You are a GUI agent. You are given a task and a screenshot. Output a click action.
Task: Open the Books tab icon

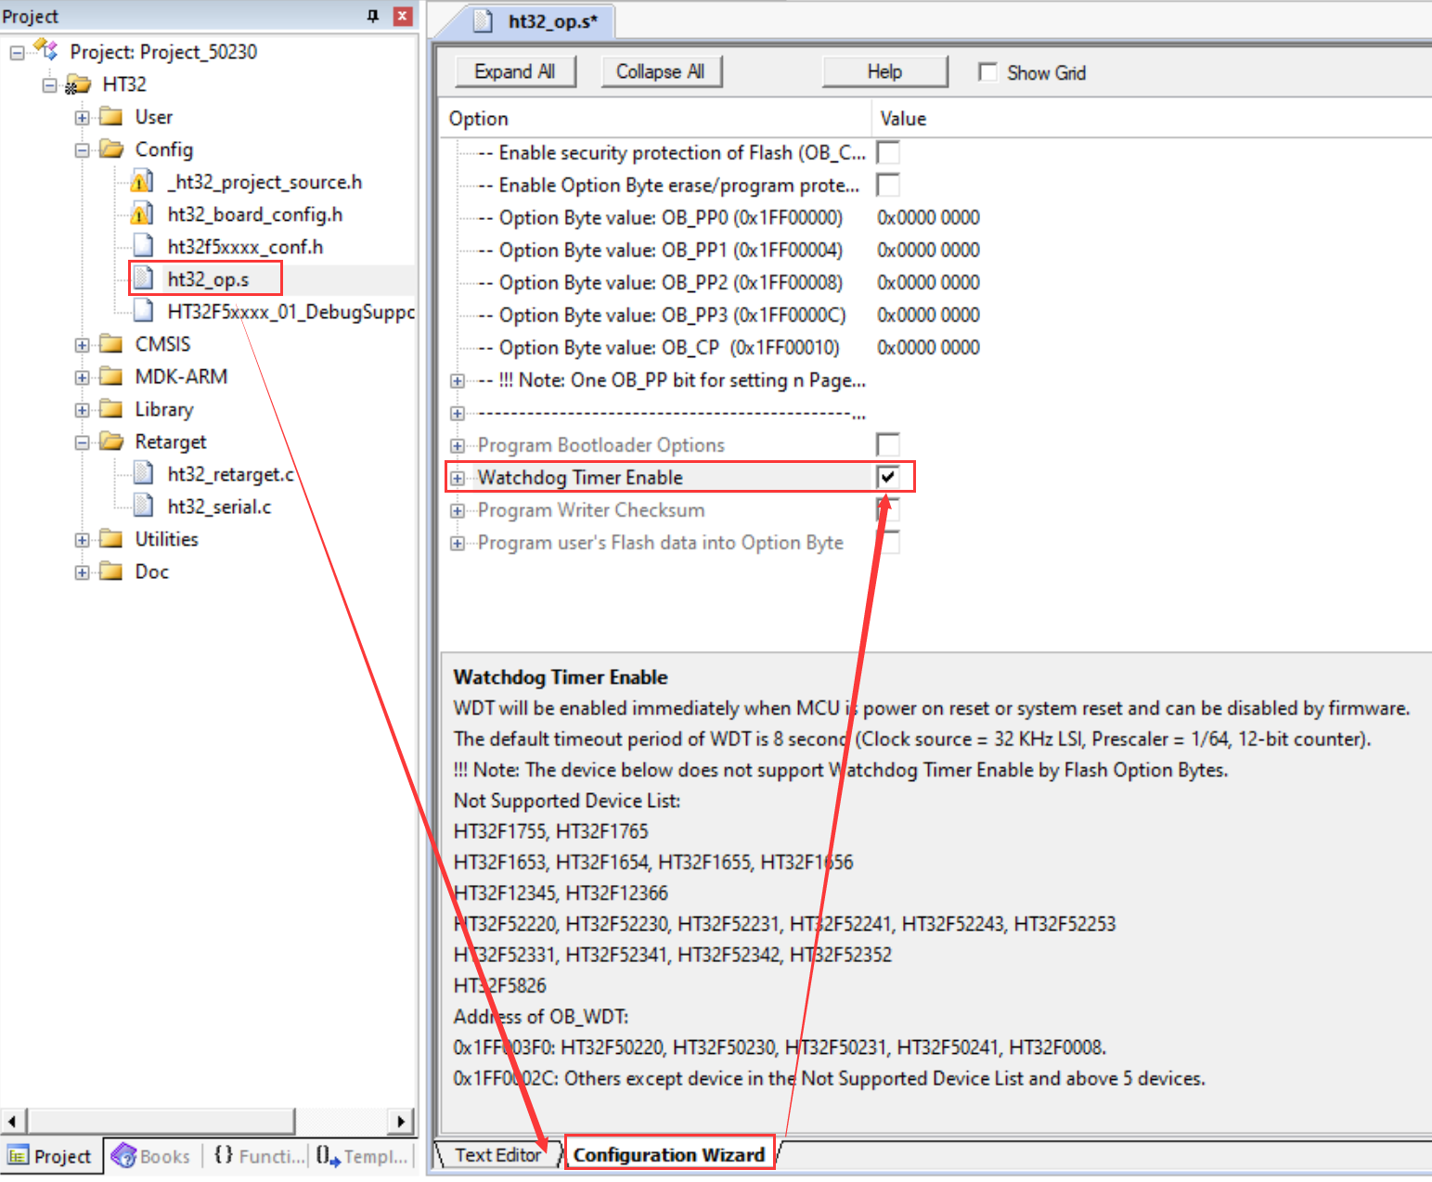(x=123, y=1156)
